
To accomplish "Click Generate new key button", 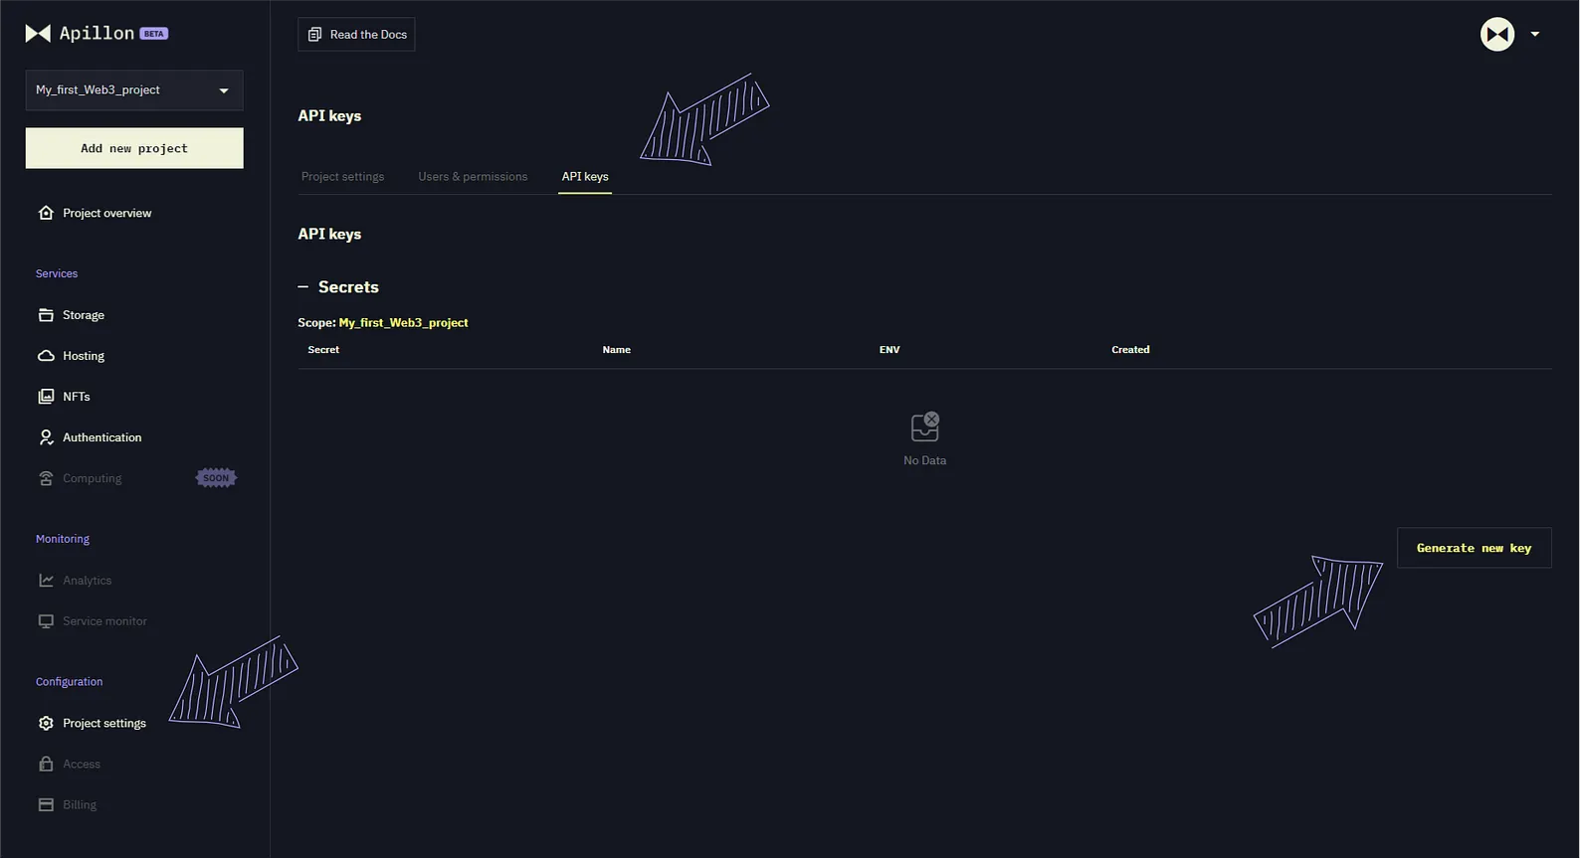I will coord(1474,549).
